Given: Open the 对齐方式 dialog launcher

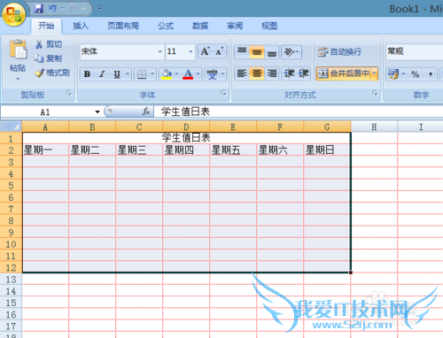Looking at the screenshot, I should pos(375,94).
